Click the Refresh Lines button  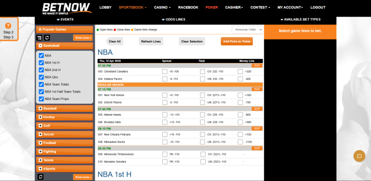[x=151, y=41]
